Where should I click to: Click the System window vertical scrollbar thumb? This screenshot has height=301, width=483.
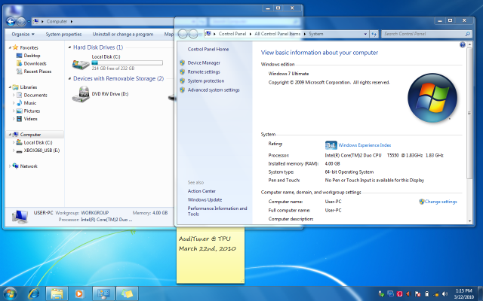[469, 113]
